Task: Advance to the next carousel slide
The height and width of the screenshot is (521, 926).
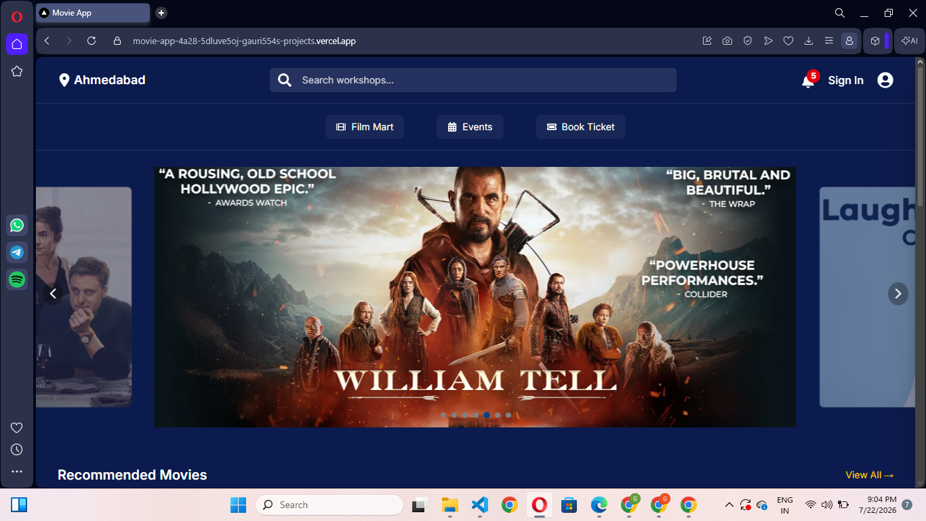Action: point(898,294)
